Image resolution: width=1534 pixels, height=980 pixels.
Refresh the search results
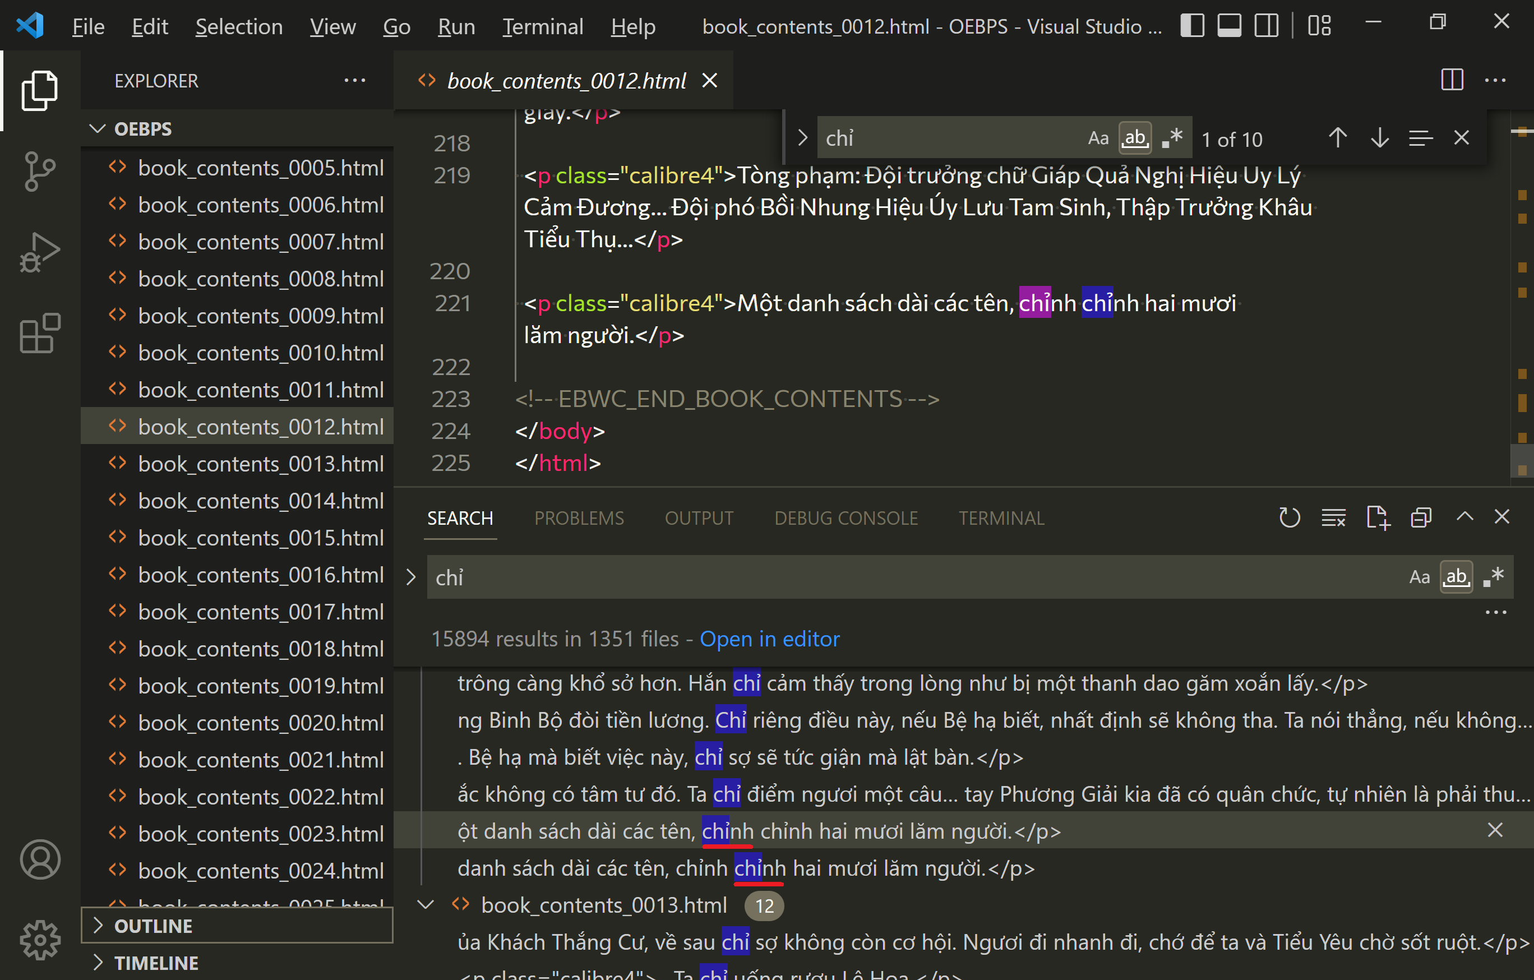click(1290, 517)
